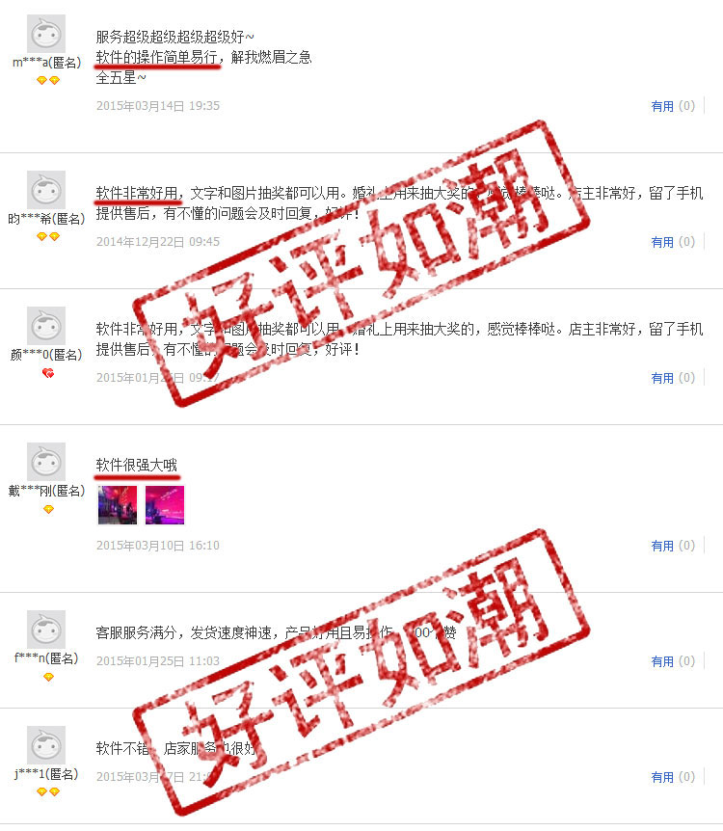Click 有用 on the last review by j***1

(662, 777)
